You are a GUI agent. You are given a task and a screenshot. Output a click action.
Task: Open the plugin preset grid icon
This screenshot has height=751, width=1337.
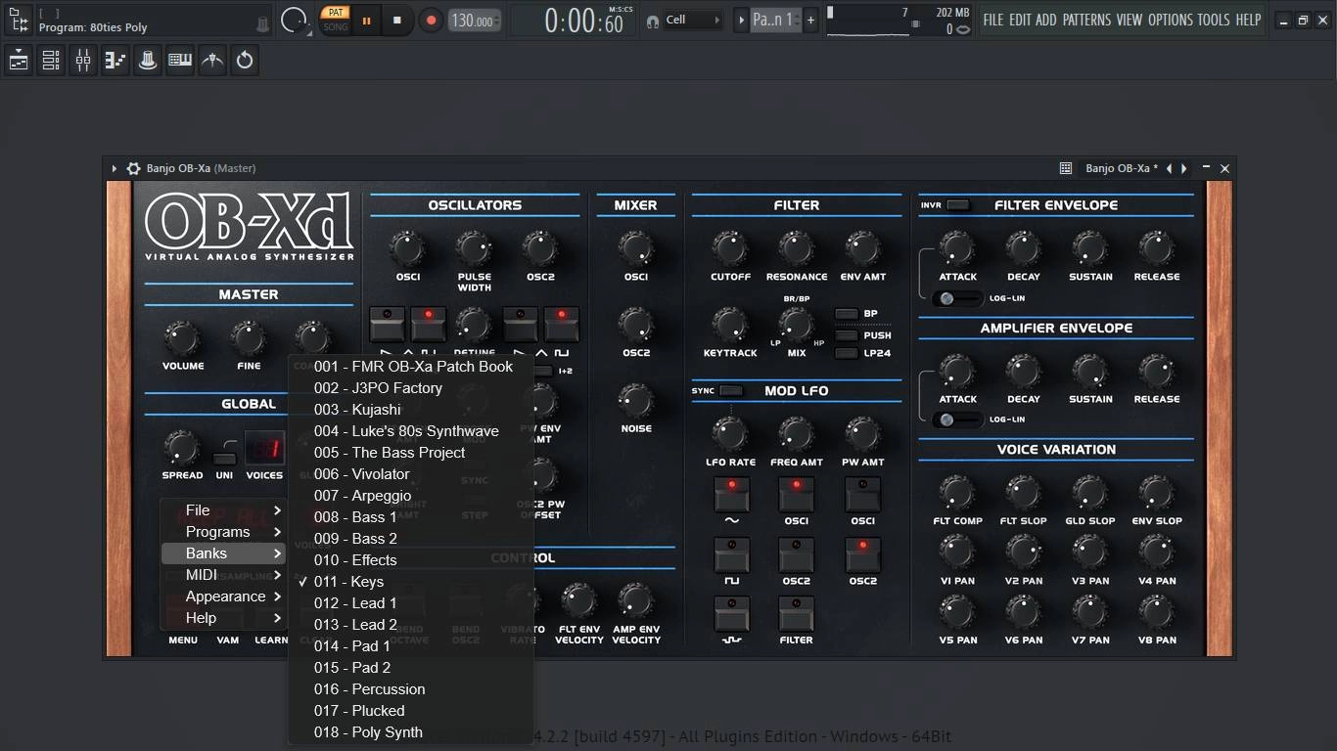[x=1066, y=168]
